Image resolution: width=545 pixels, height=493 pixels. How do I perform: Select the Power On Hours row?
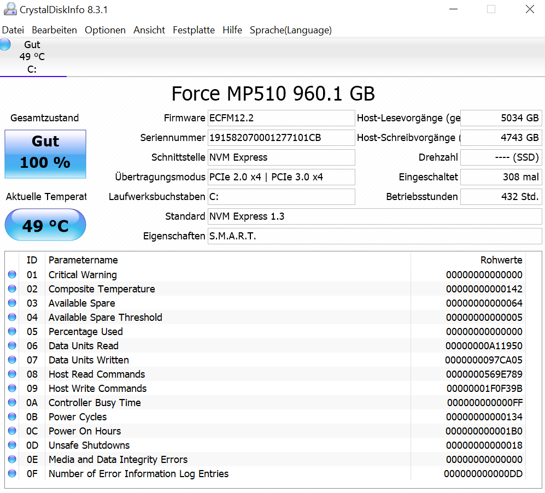[x=219, y=431]
